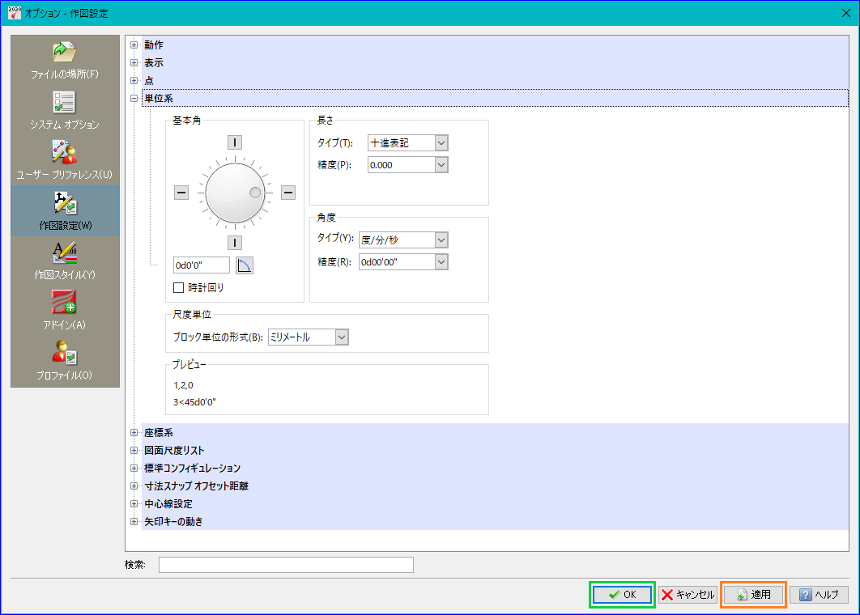Click the 検索 search field
860x615 pixels.
point(286,565)
